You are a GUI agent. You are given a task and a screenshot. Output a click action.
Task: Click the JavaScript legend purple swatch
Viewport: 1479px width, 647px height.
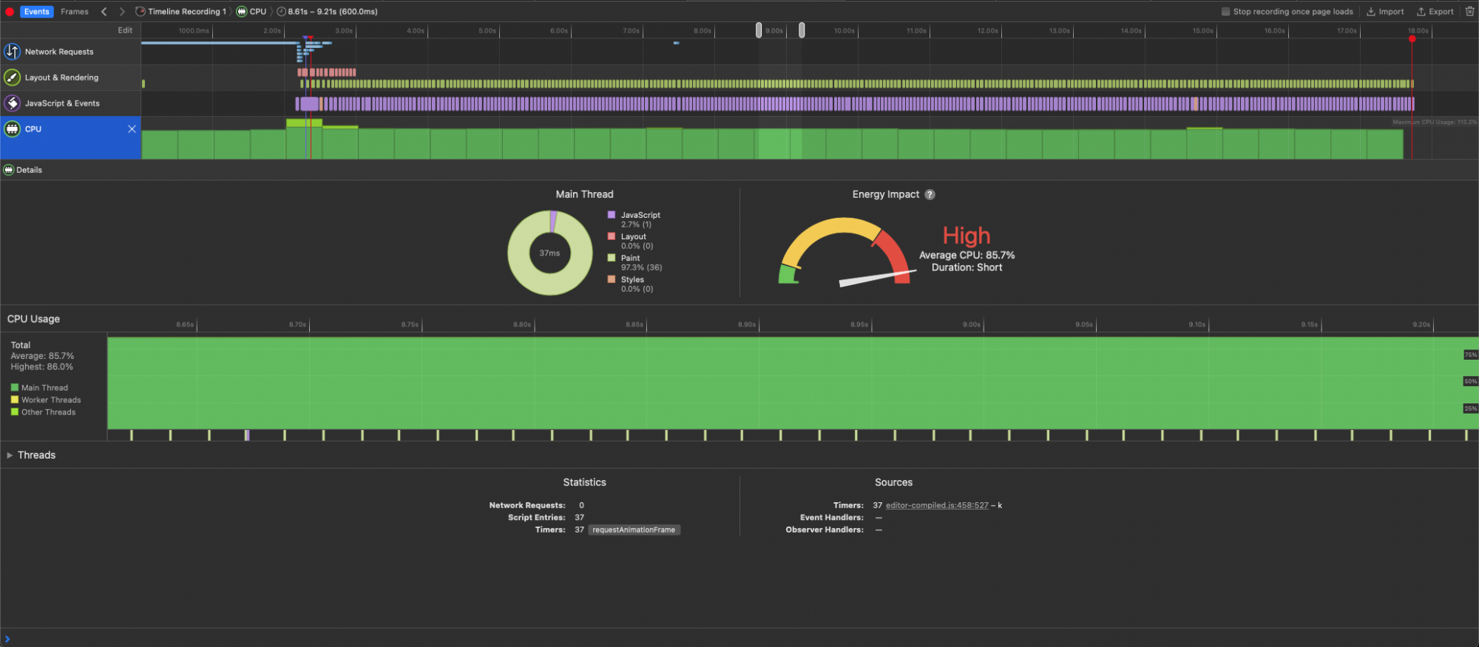point(612,215)
